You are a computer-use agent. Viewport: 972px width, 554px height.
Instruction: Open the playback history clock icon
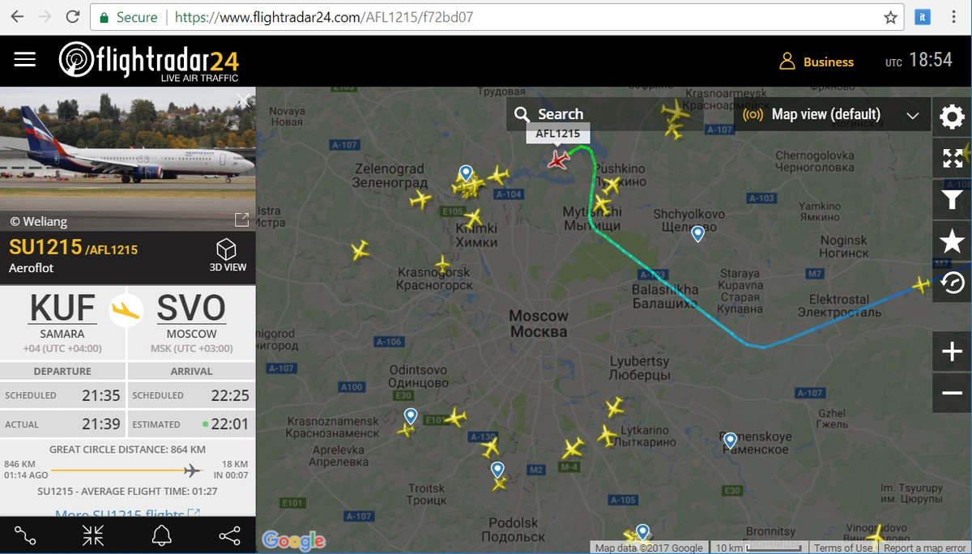(953, 282)
